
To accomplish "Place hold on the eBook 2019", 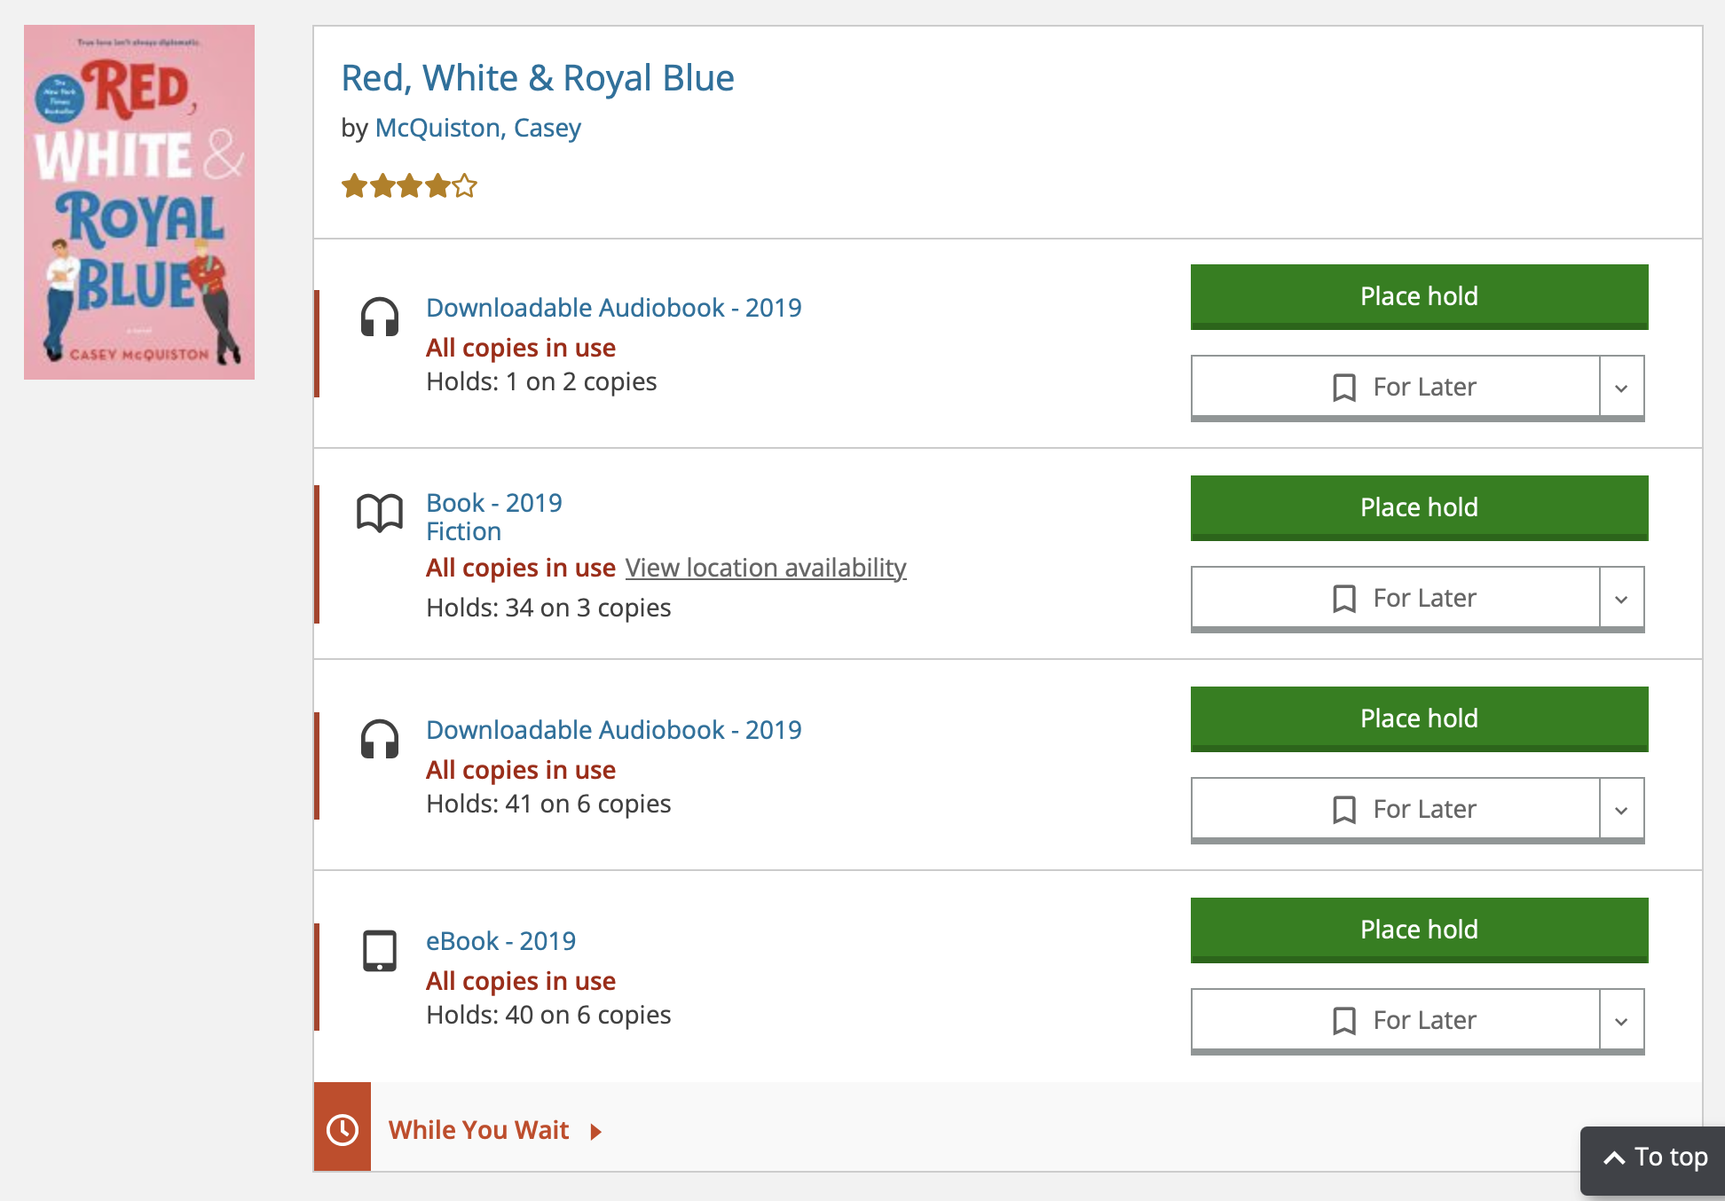I will 1419,930.
